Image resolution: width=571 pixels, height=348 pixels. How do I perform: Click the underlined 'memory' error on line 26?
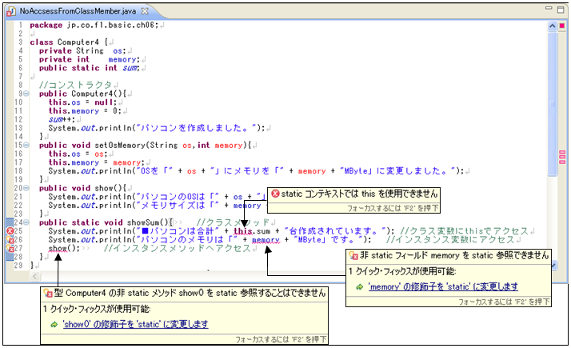(265, 239)
